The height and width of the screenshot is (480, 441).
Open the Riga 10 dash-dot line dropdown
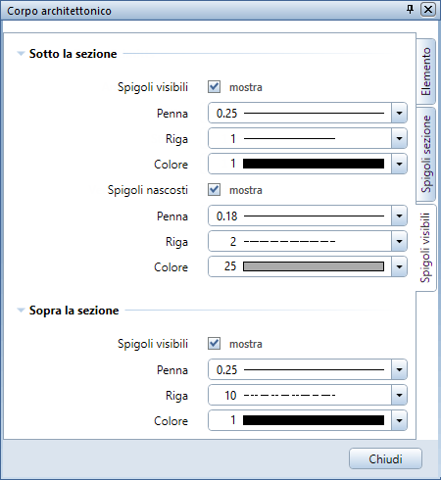(x=399, y=395)
